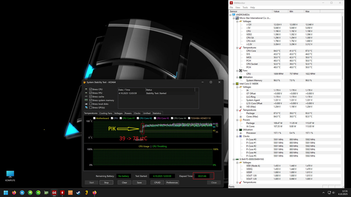Collapse Voltages under Micro-Star International
This screenshot has width=351, height=197.
click(x=237, y=21)
